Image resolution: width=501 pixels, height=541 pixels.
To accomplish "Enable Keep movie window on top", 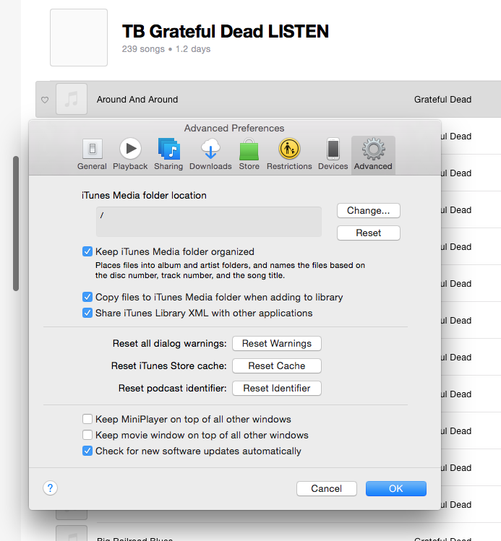I will click(x=87, y=435).
